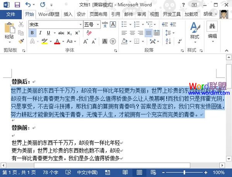Click the zoom slider in status bar
Image resolution: width=232 pixels, height=177 pixels.
185,172
